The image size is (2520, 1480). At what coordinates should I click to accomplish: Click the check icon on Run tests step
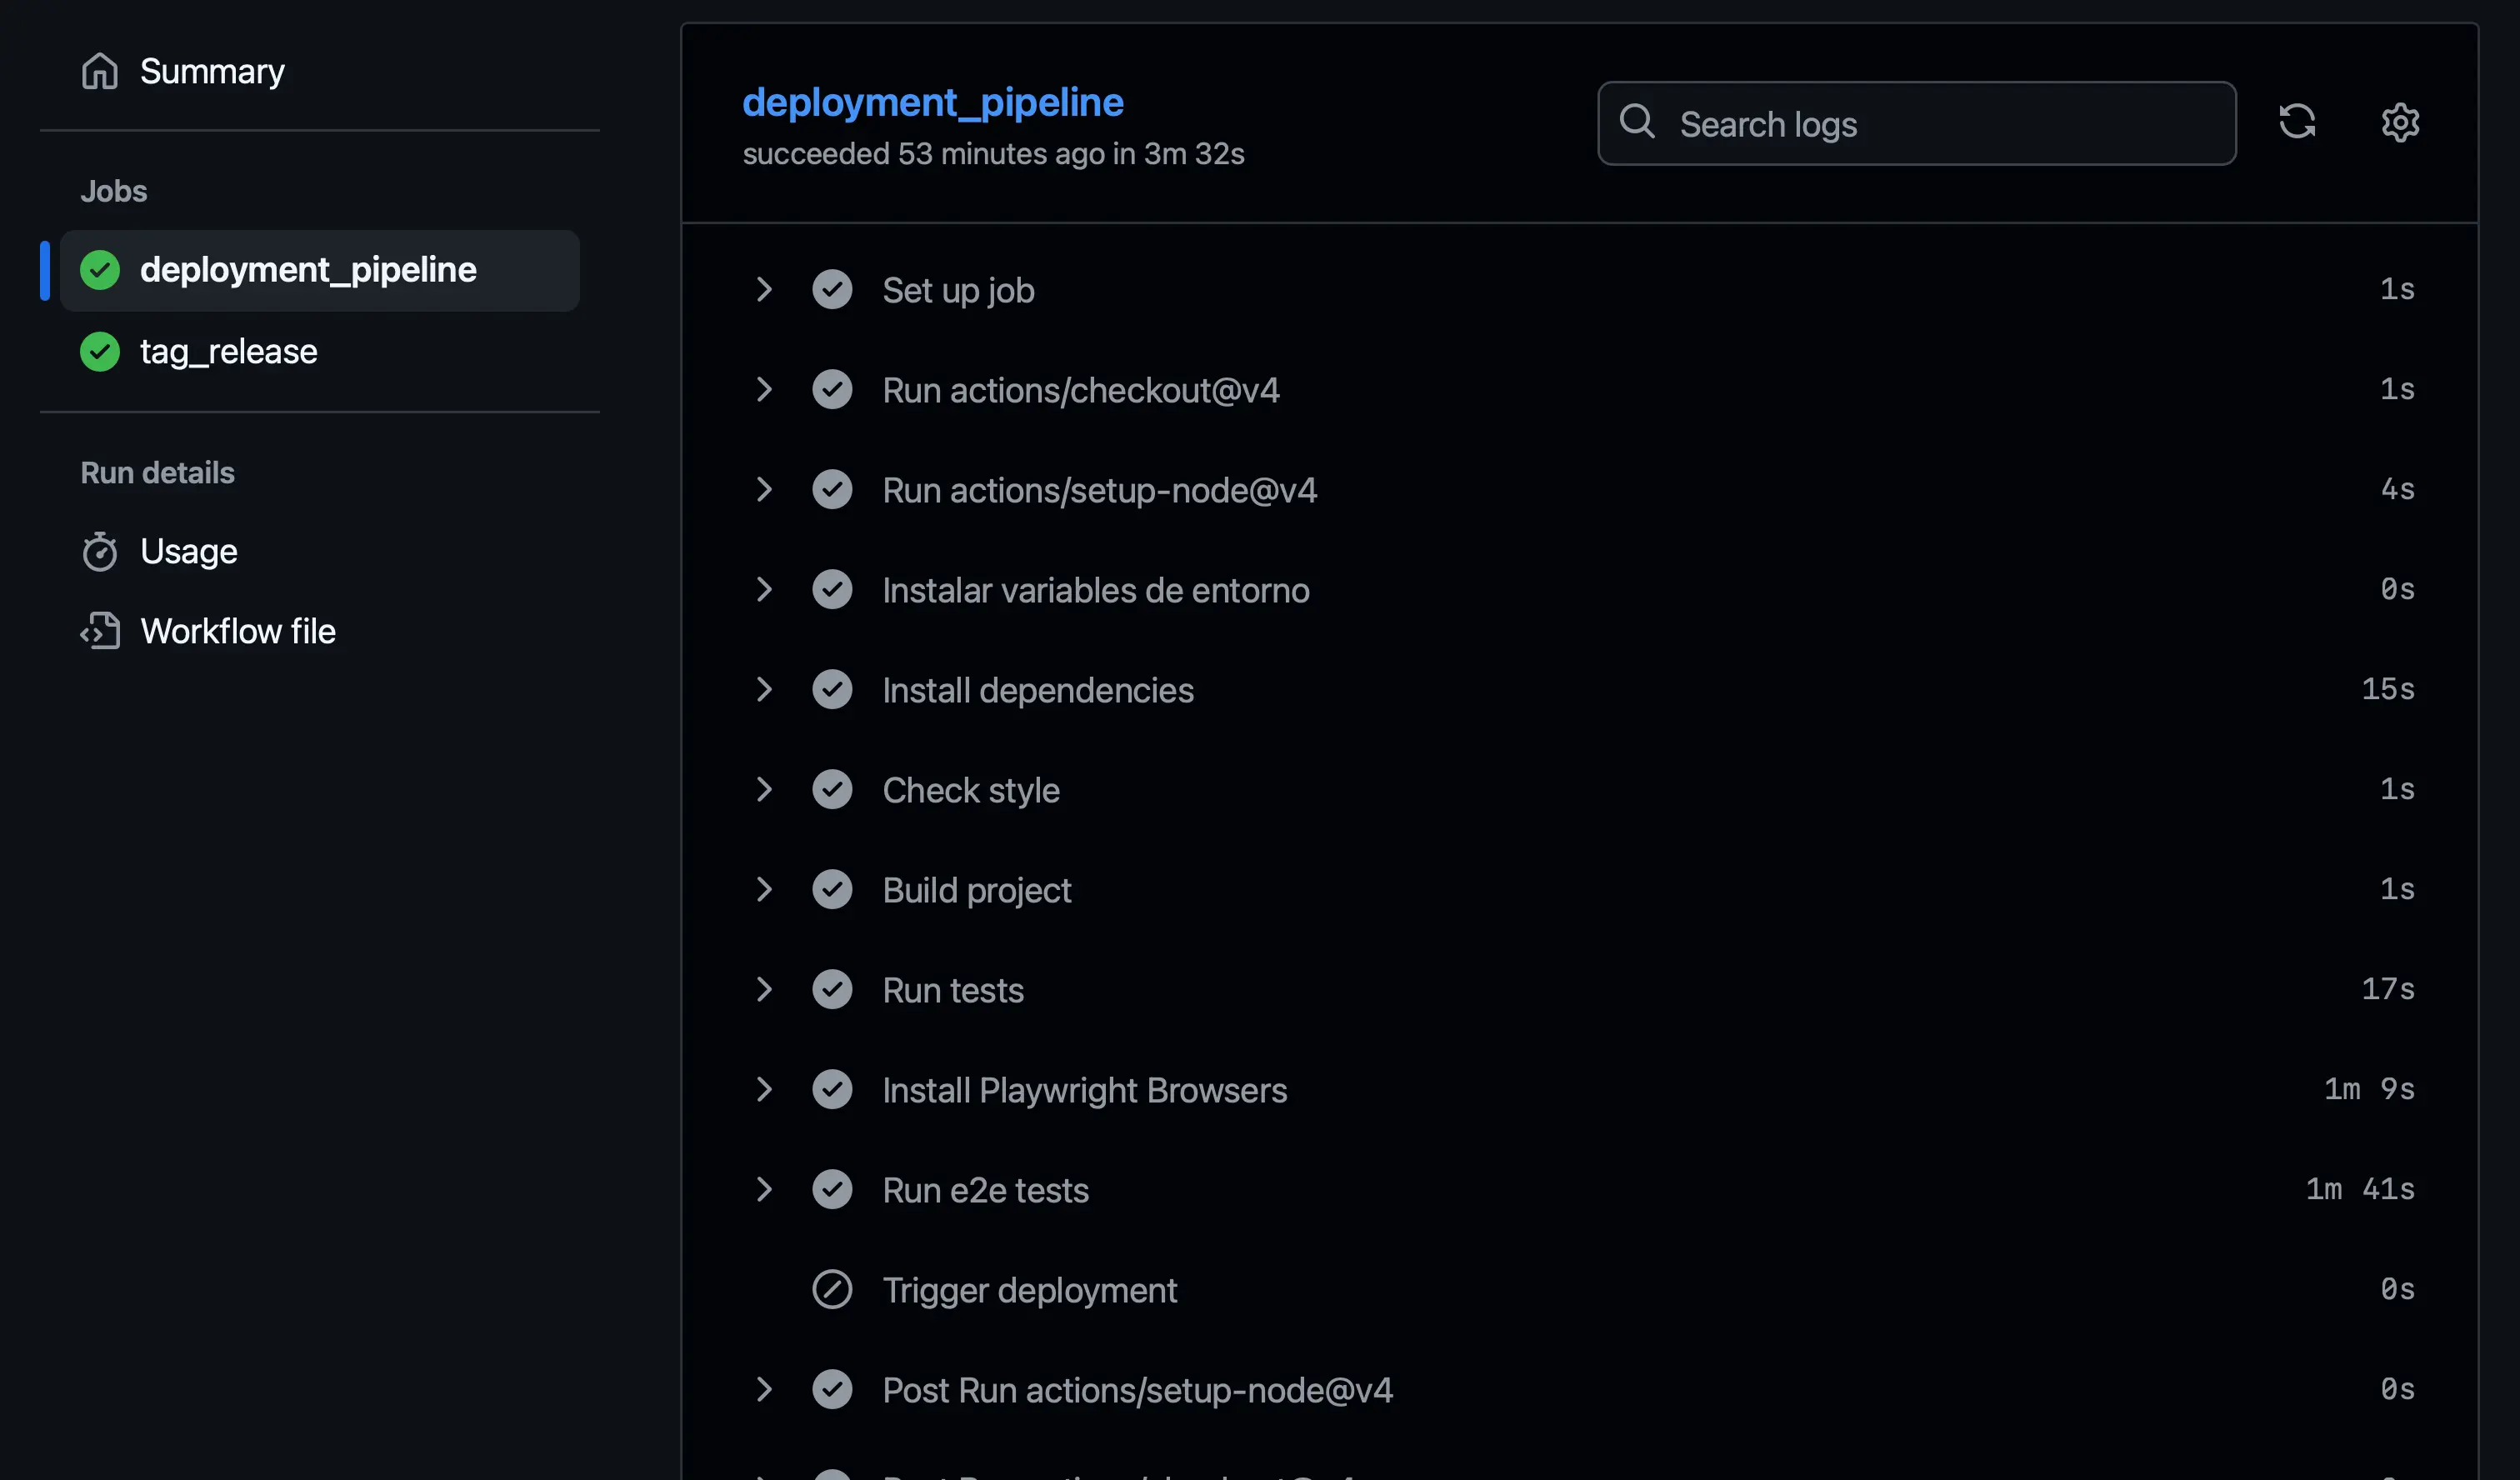pyautogui.click(x=832, y=989)
